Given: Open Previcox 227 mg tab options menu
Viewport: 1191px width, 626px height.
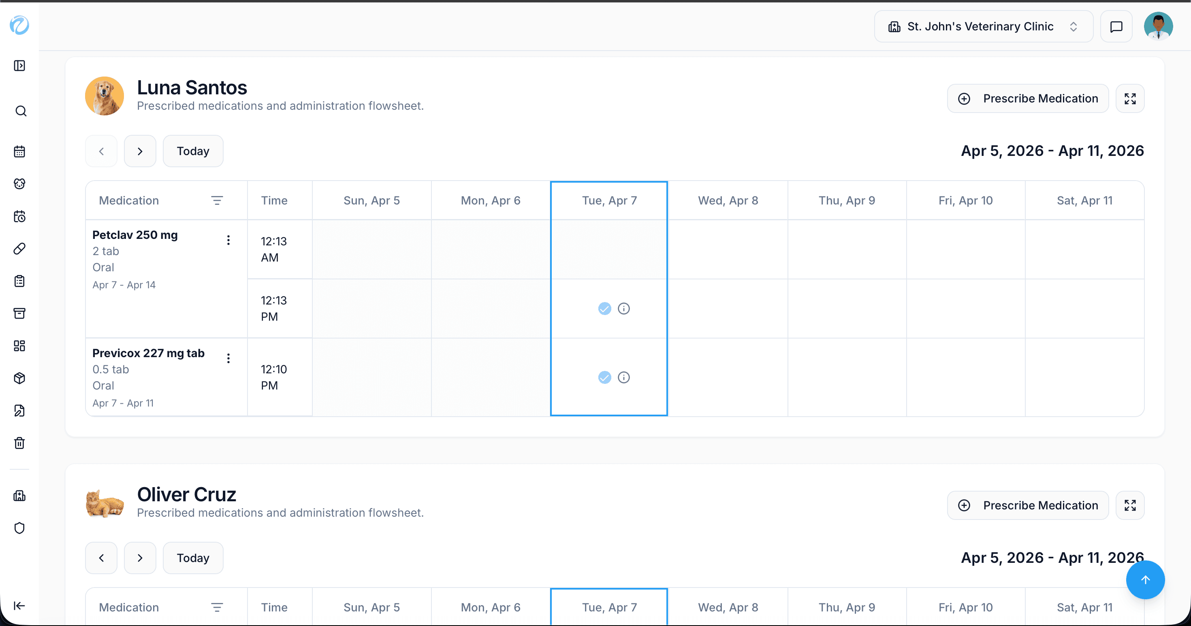Looking at the screenshot, I should 228,358.
